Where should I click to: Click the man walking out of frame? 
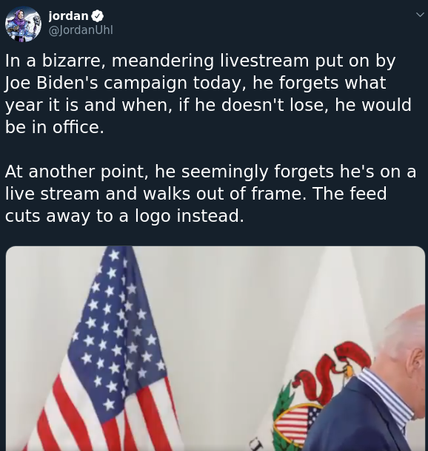[x=372, y=385]
